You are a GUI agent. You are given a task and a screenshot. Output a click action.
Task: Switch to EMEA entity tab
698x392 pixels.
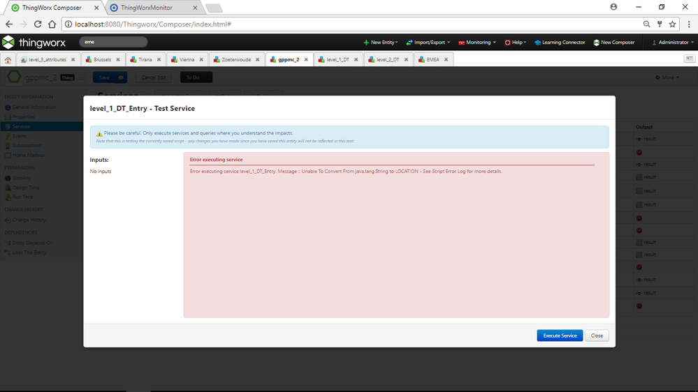tap(429, 59)
